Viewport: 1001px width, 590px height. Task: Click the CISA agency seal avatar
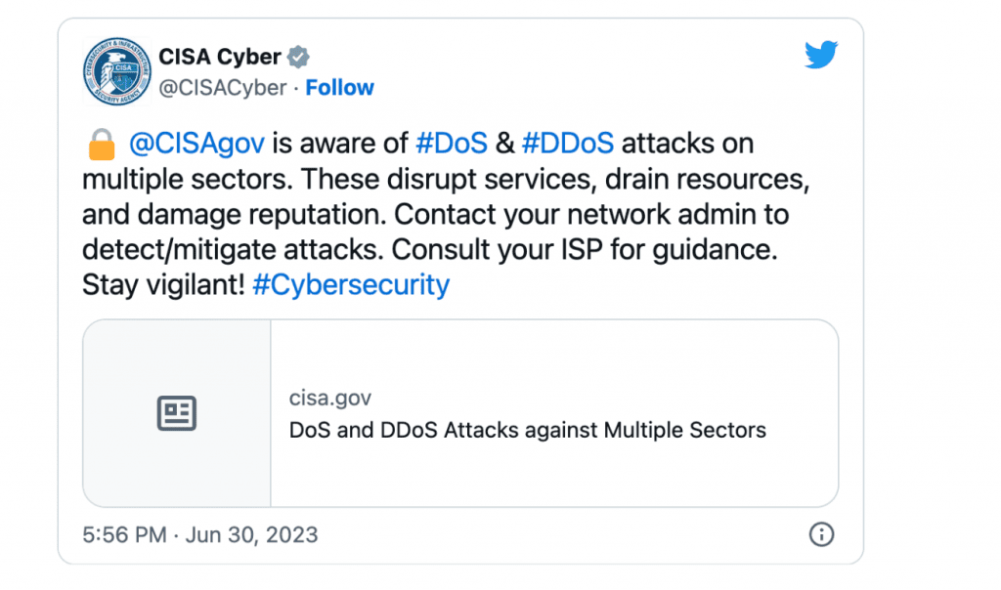[117, 72]
